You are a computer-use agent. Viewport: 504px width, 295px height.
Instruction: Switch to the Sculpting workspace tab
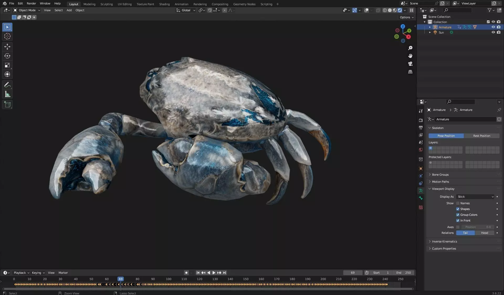[x=106, y=4]
